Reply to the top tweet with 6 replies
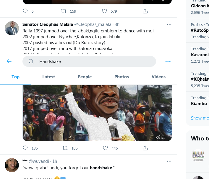Screen dimensions: 209x179 (x=25, y=11)
